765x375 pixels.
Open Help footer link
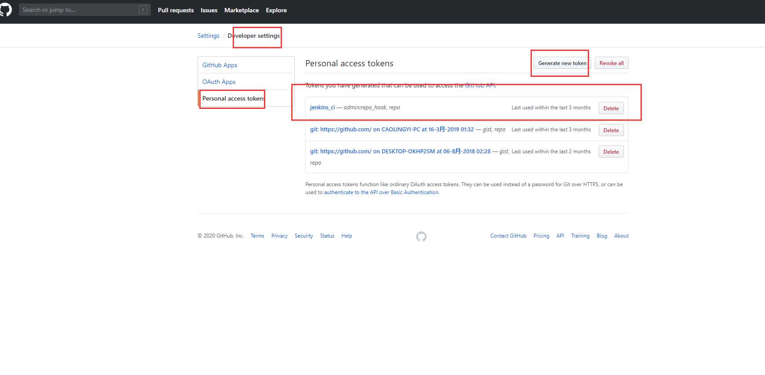coord(347,236)
